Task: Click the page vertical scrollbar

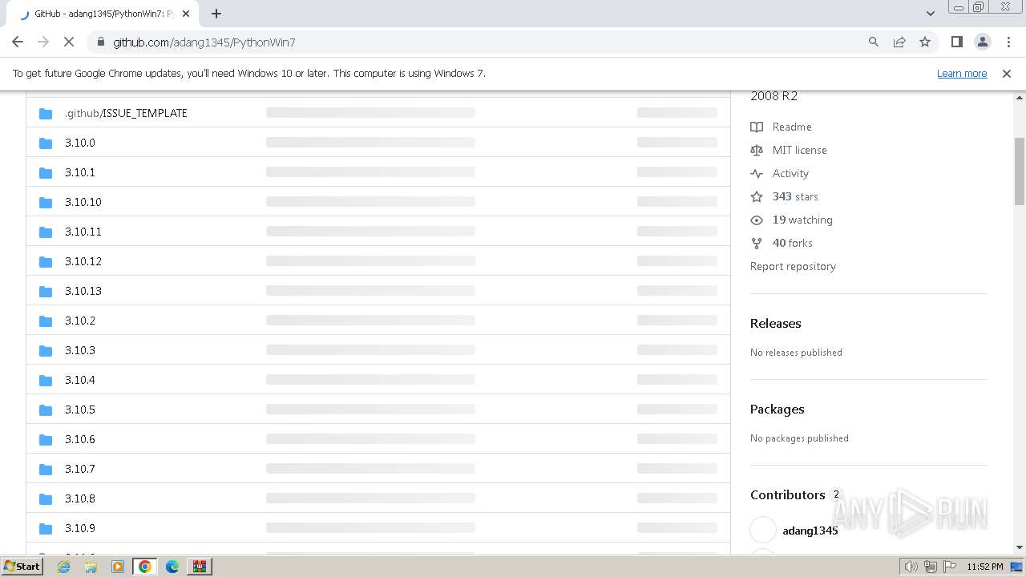Action: coord(1020,171)
